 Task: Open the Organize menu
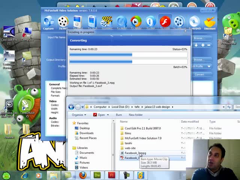79,115
